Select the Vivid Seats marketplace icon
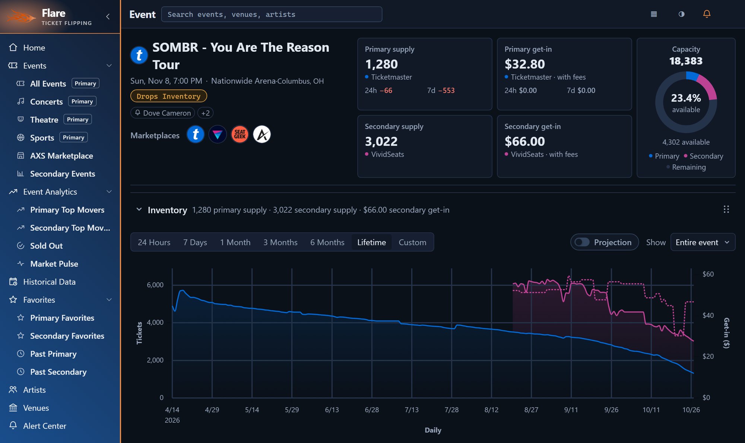 tap(218, 134)
